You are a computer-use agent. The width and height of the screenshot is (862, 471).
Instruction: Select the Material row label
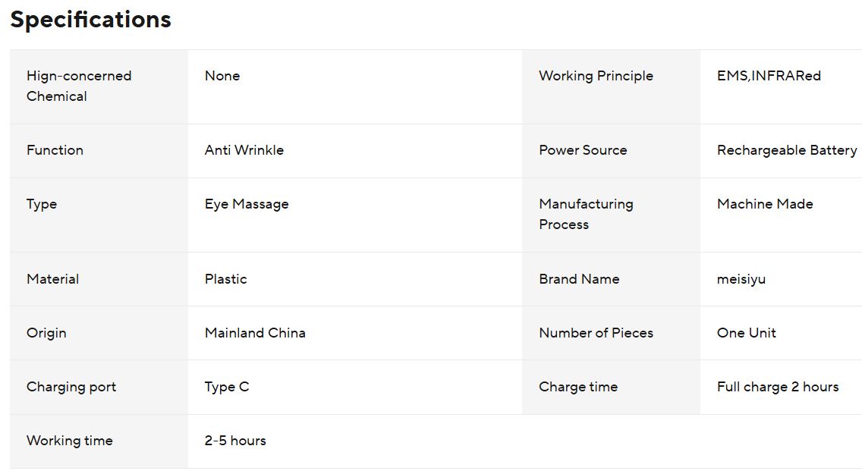[x=53, y=279]
